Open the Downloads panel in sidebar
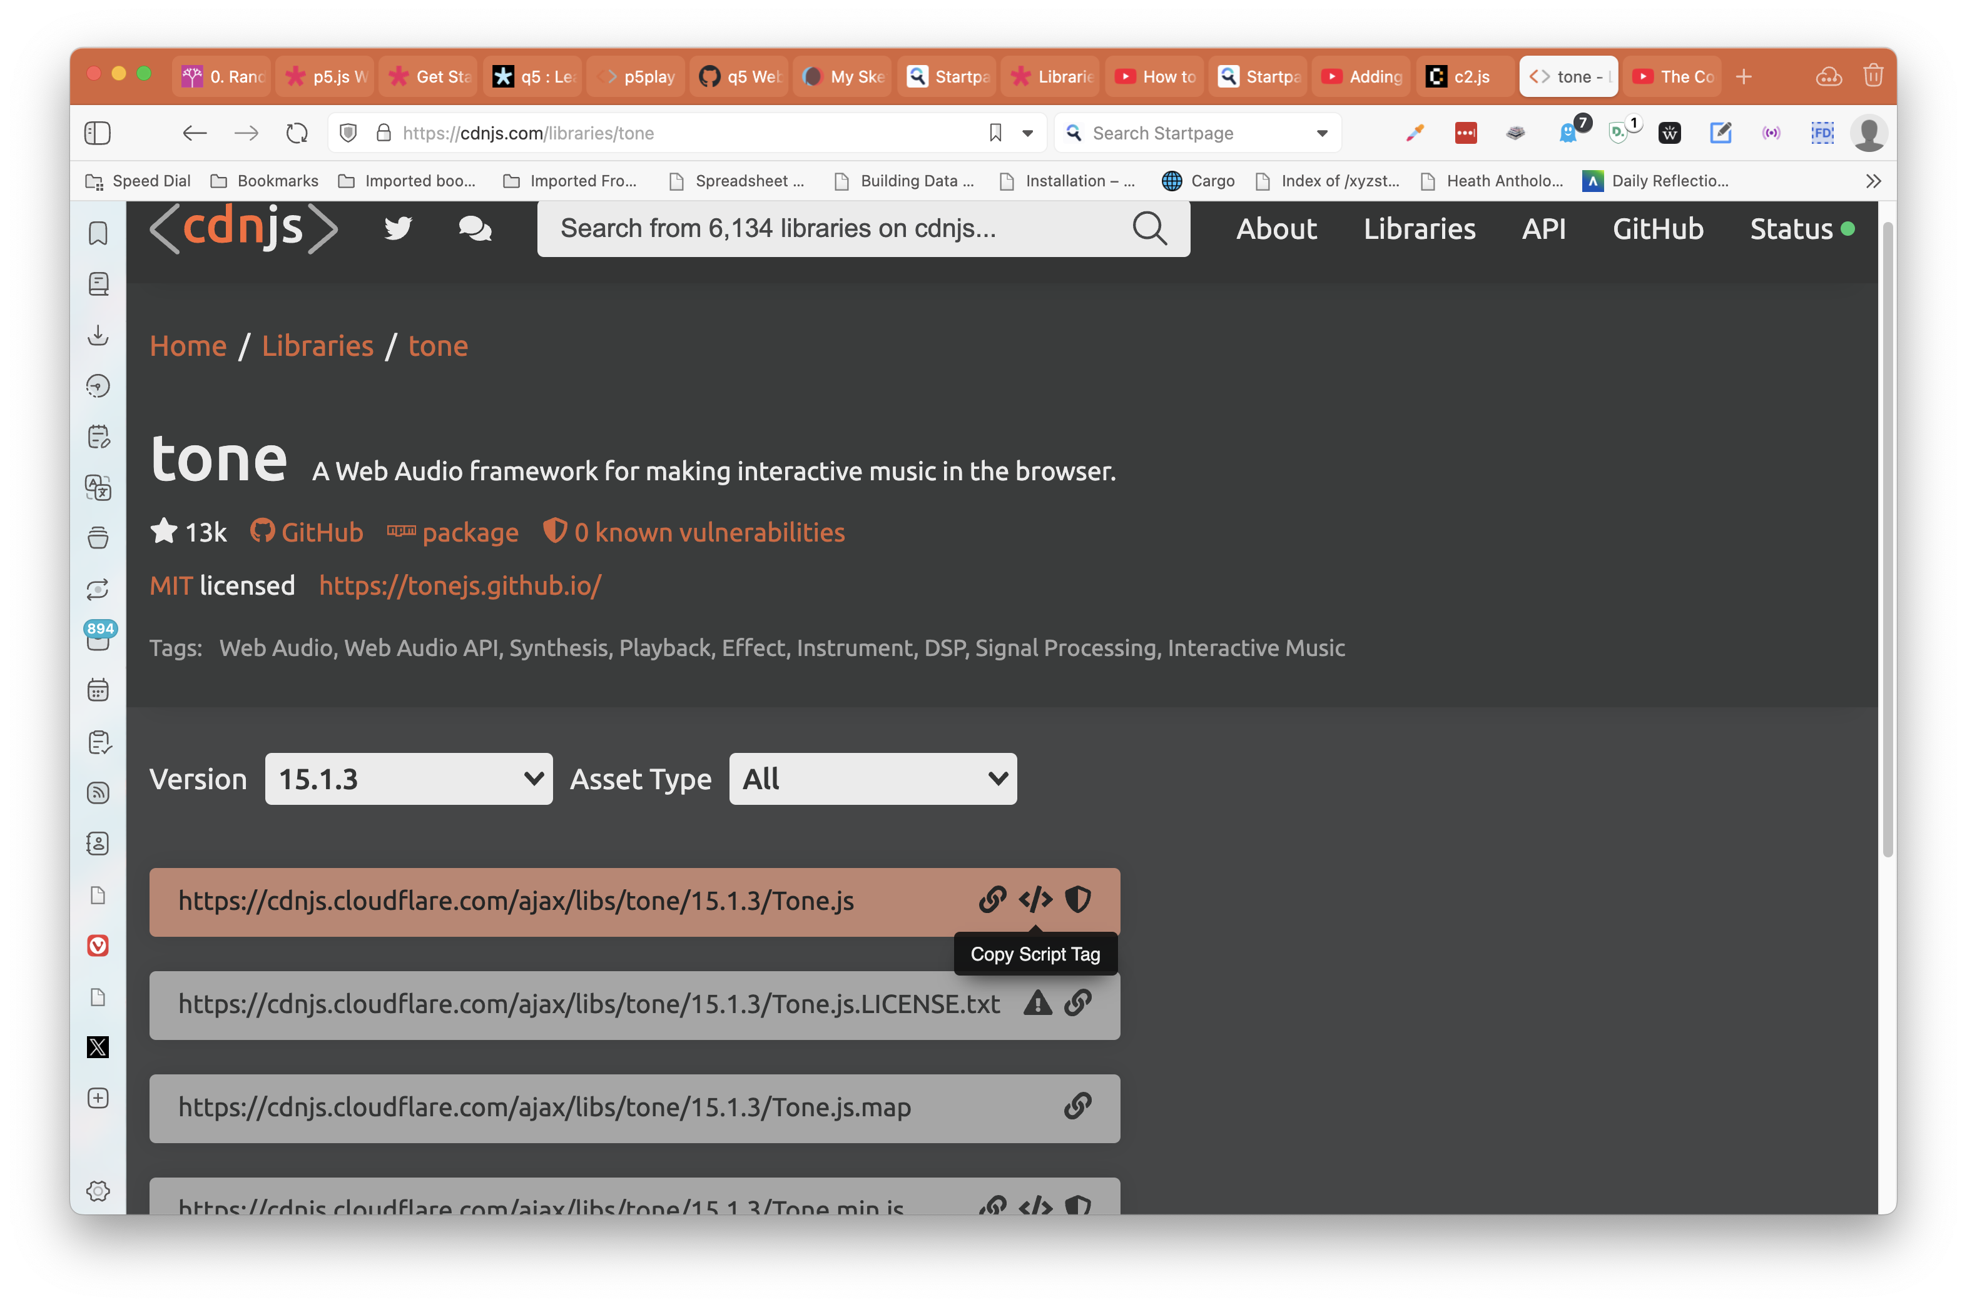 (x=98, y=335)
